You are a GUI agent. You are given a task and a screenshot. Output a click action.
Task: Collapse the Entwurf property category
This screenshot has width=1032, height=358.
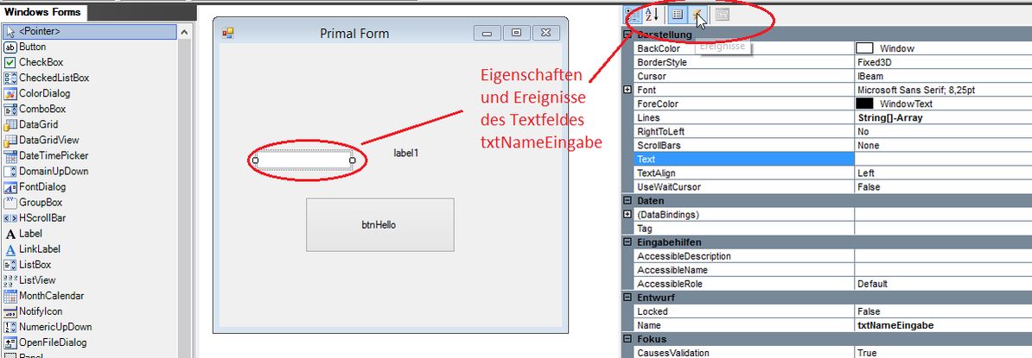tap(627, 298)
